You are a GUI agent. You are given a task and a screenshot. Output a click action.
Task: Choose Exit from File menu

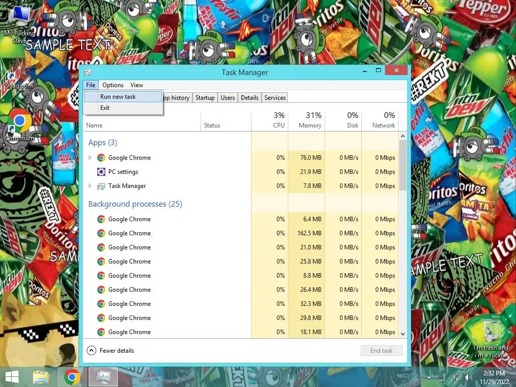coord(123,108)
